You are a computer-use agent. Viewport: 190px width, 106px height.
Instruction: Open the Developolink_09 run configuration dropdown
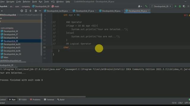coord(161,6)
